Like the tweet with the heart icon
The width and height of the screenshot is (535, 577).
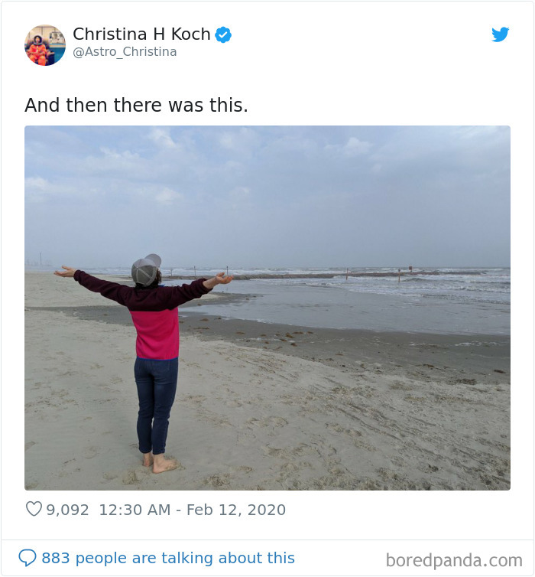(x=34, y=509)
